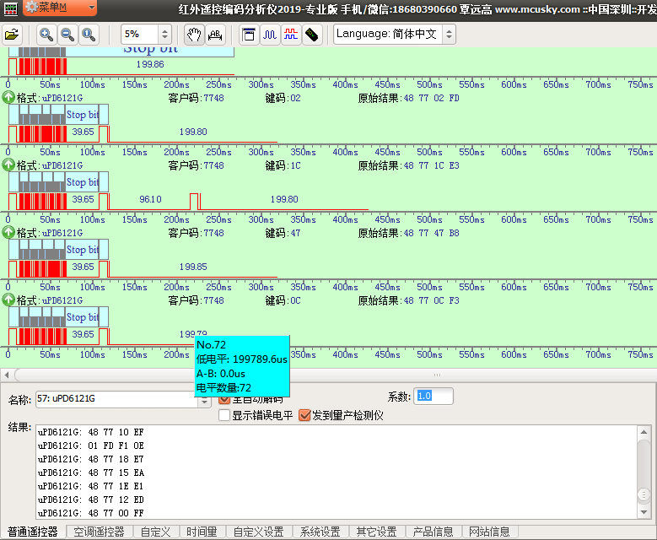Open the 产品信息 tab
Viewport: 657px width, 540px height.
pyautogui.click(x=434, y=532)
